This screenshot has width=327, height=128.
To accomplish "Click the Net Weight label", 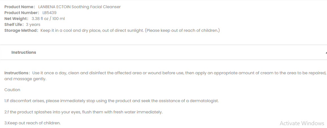I will coord(16,19).
